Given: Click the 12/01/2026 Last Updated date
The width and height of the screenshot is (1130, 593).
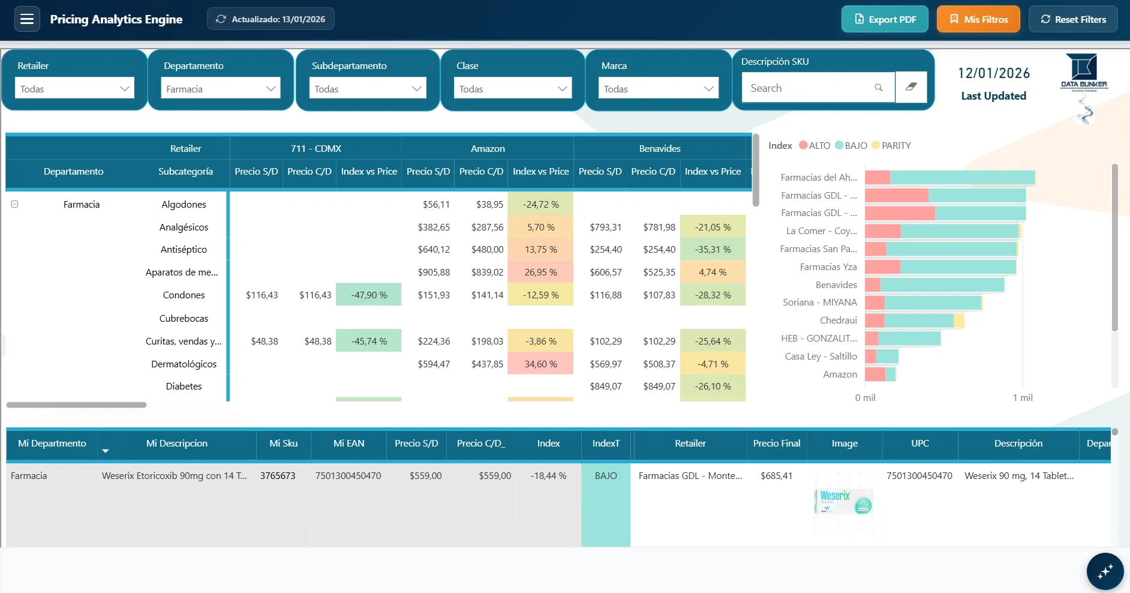Looking at the screenshot, I should (994, 73).
